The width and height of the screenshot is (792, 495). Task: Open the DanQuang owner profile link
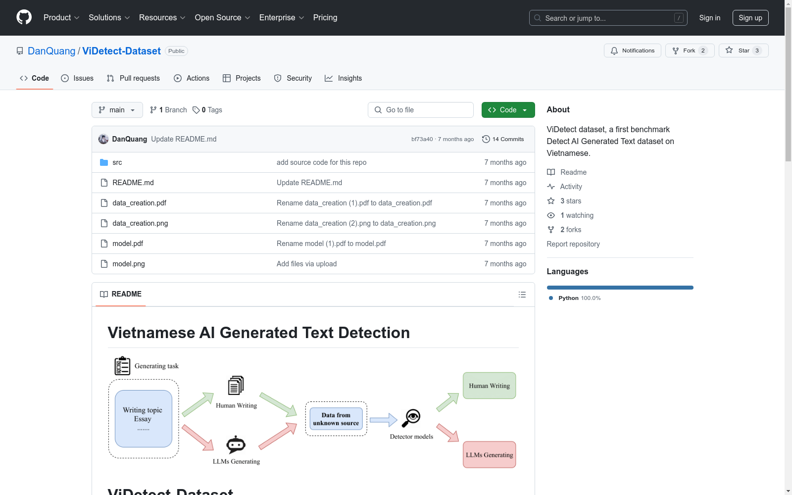pos(51,51)
